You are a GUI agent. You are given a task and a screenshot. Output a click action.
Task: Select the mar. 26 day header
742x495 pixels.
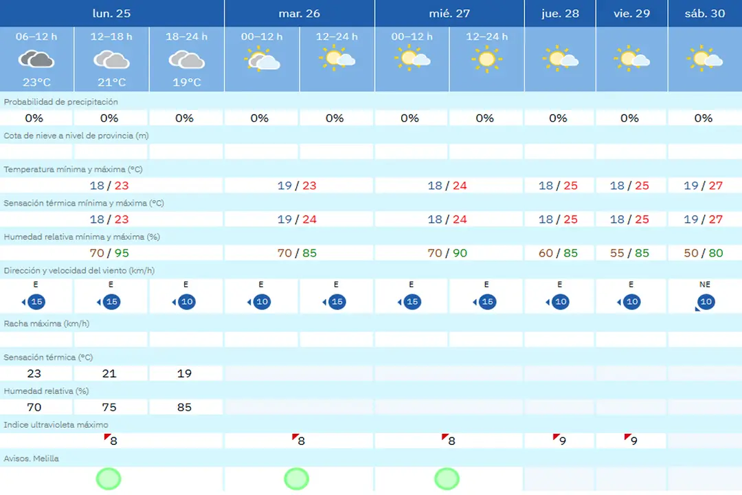[x=300, y=13]
